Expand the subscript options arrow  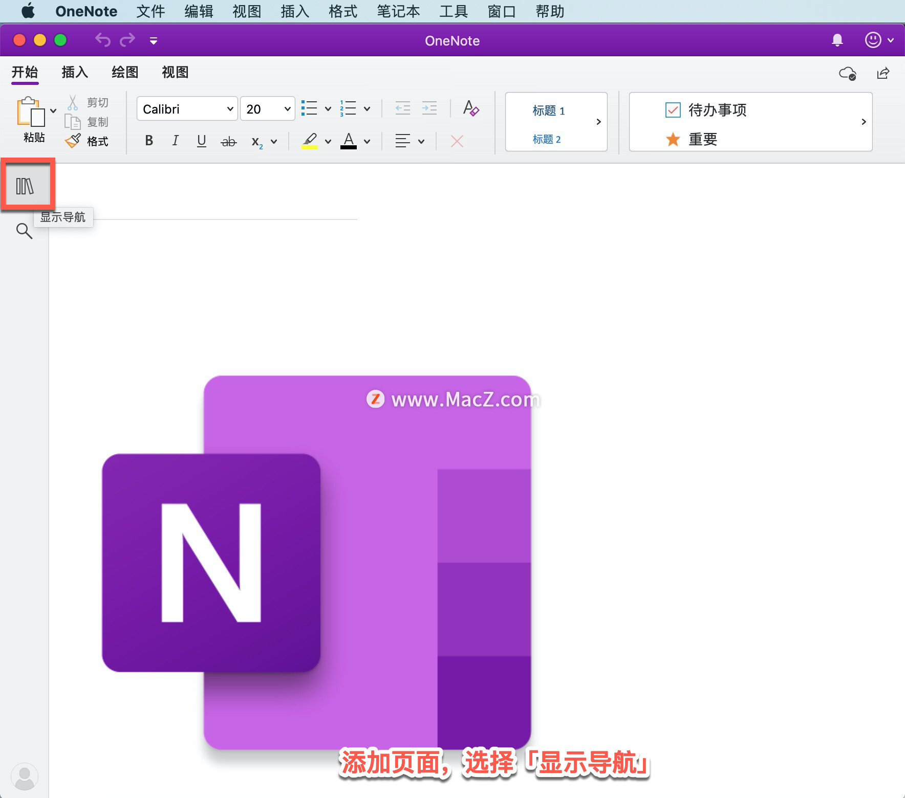pyautogui.click(x=274, y=142)
